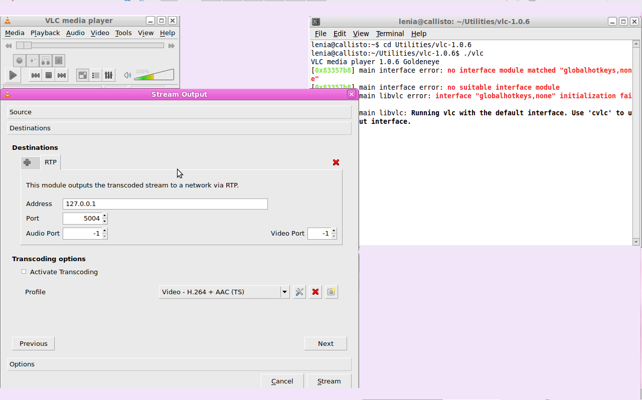Image resolution: width=642 pixels, height=400 pixels.
Task: Open VLC Audio menu
Action: click(x=75, y=33)
